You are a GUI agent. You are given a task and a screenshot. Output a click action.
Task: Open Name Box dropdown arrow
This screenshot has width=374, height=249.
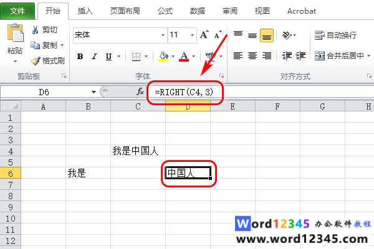pos(93,92)
